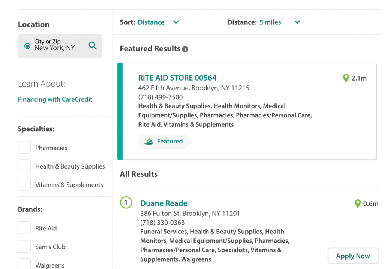The height and width of the screenshot is (269, 384).
Task: Click address 386 Fulton St, Brooklyn
Action: click(x=190, y=214)
